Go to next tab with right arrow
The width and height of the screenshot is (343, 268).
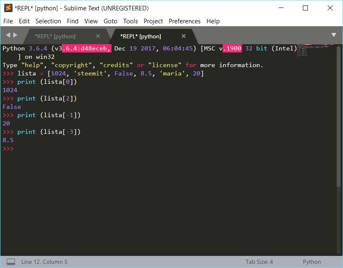(15, 35)
